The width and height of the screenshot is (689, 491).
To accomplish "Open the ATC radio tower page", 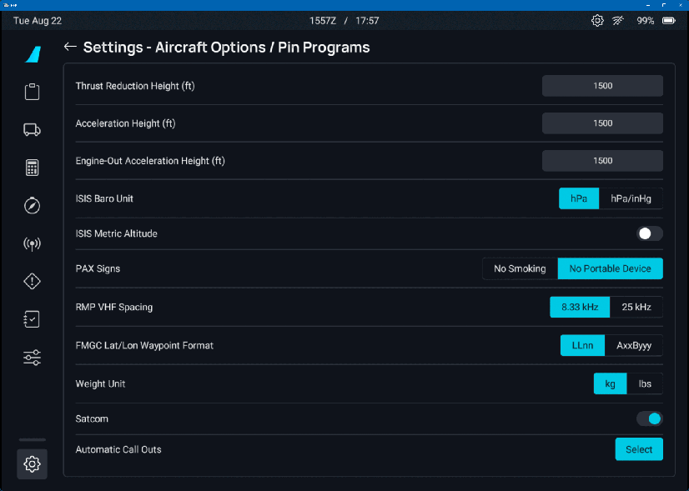I will click(x=32, y=244).
